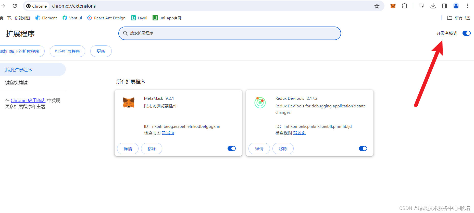Click the 加载已解压的扩展程序 button

[x=22, y=51]
